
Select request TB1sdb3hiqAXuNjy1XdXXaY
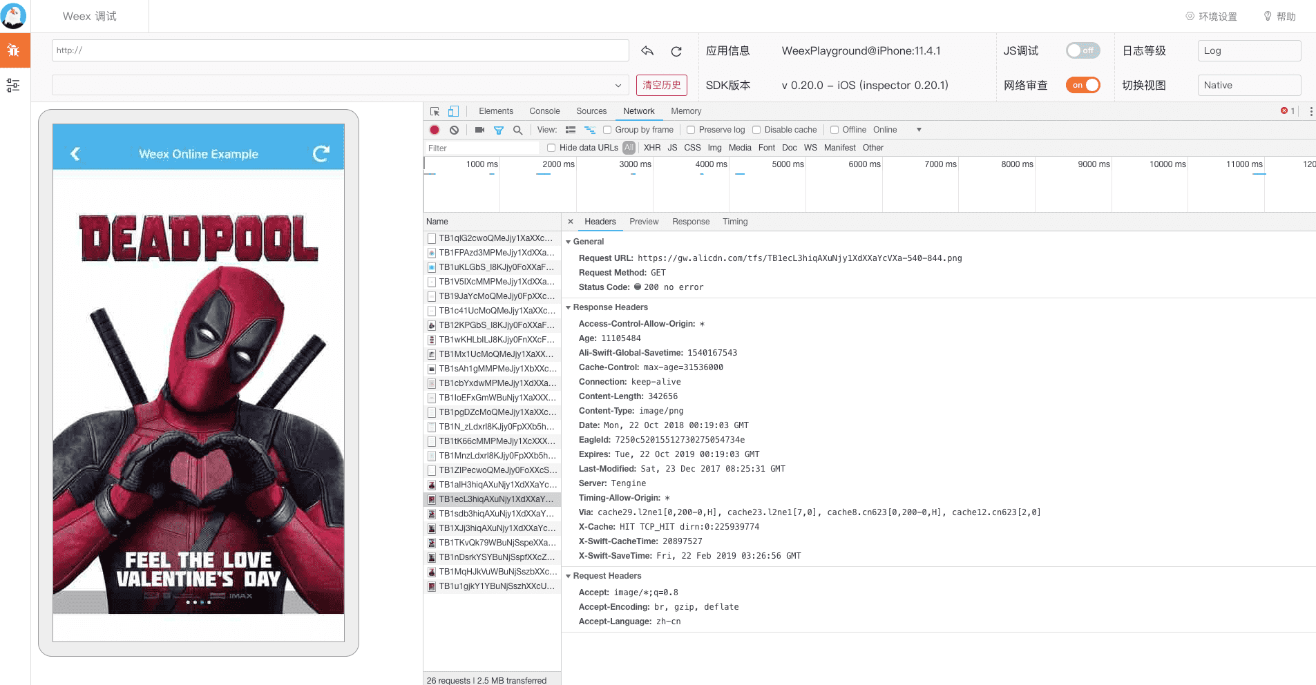(492, 514)
